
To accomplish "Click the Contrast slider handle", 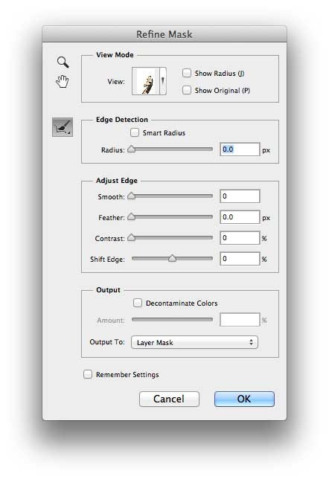I will [132, 237].
